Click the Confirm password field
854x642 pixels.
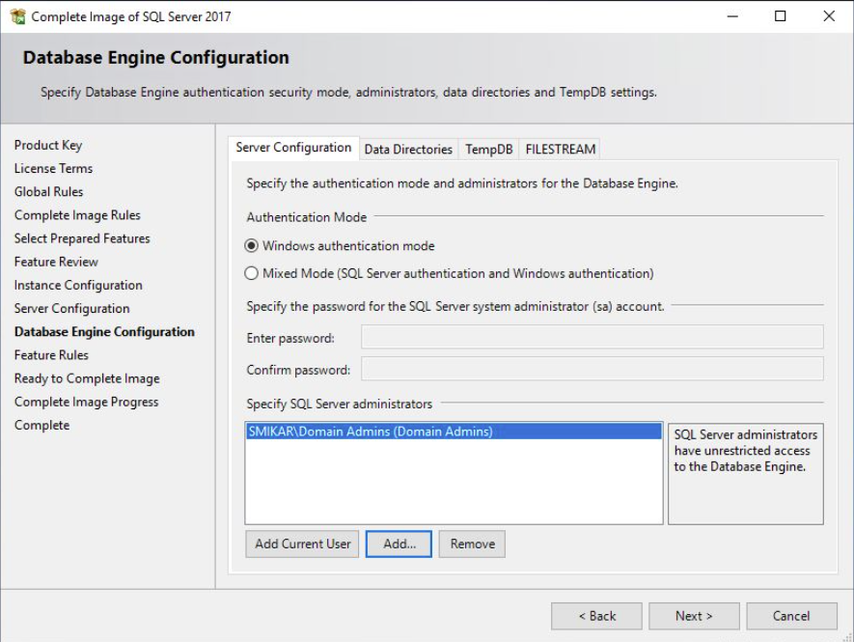point(592,369)
